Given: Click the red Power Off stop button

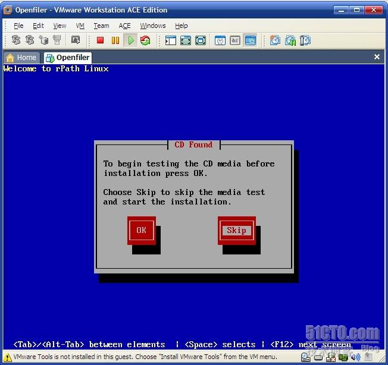Looking at the screenshot, I should point(100,40).
